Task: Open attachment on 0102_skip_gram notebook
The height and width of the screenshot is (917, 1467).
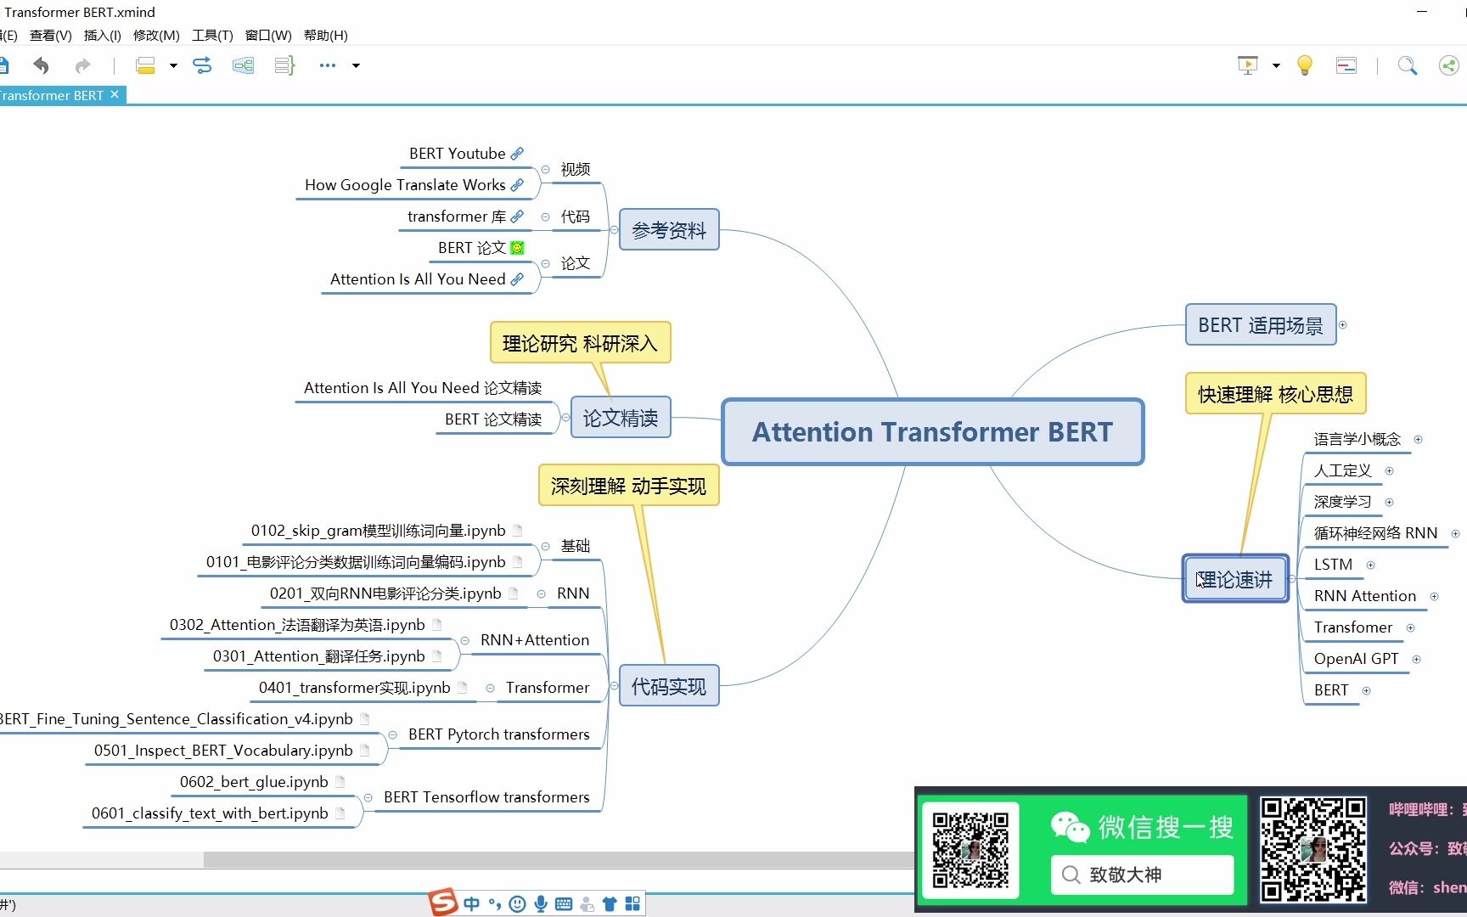Action: (x=517, y=531)
